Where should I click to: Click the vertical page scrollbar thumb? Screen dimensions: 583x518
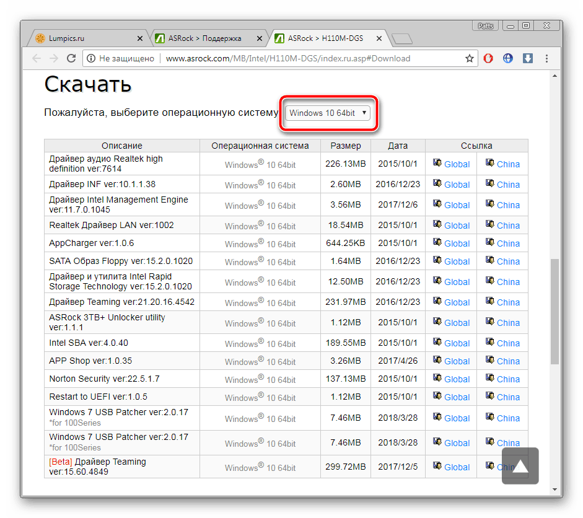[555, 310]
